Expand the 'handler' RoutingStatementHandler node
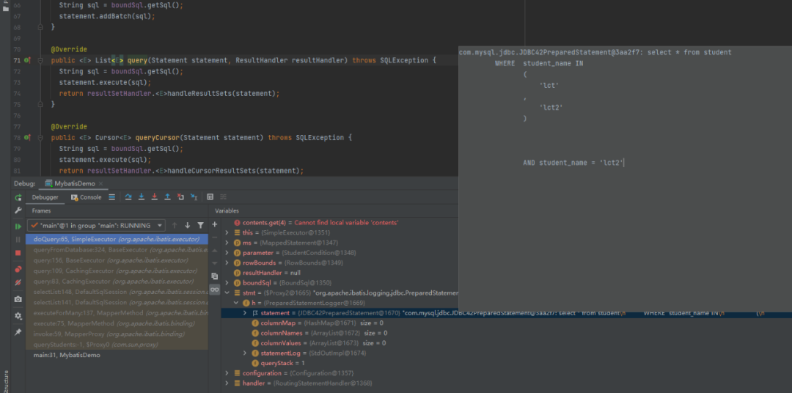 click(228, 383)
